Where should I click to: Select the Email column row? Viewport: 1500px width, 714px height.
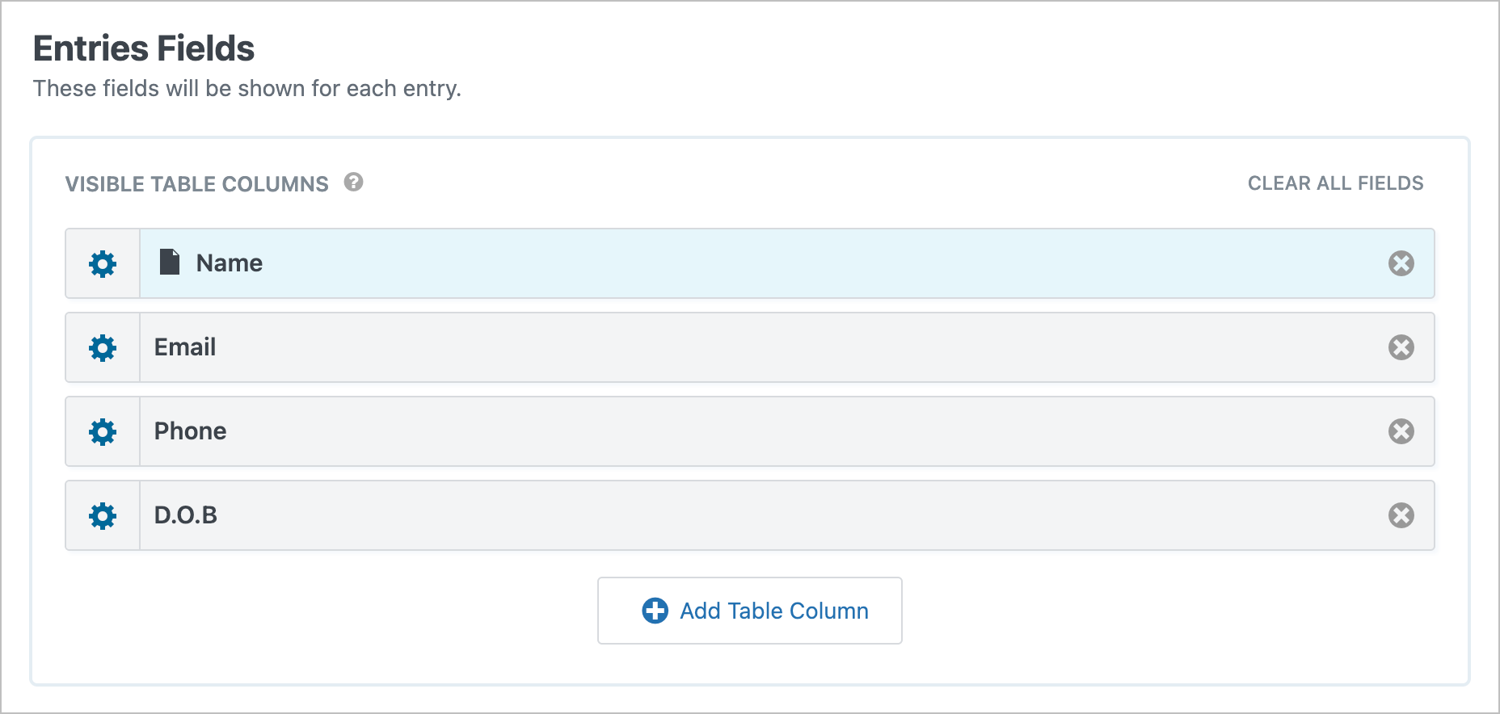coord(566,347)
